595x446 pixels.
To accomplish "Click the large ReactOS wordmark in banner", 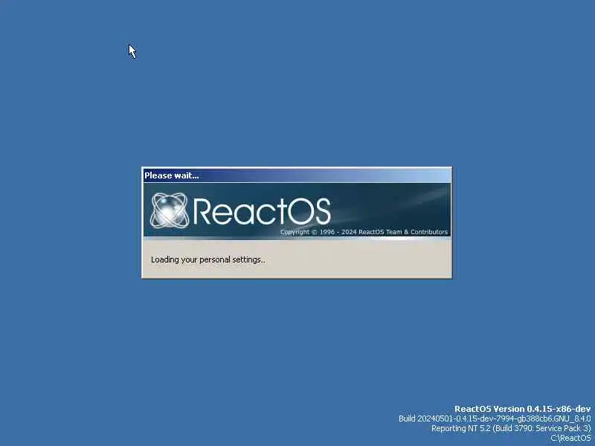I will point(262,211).
